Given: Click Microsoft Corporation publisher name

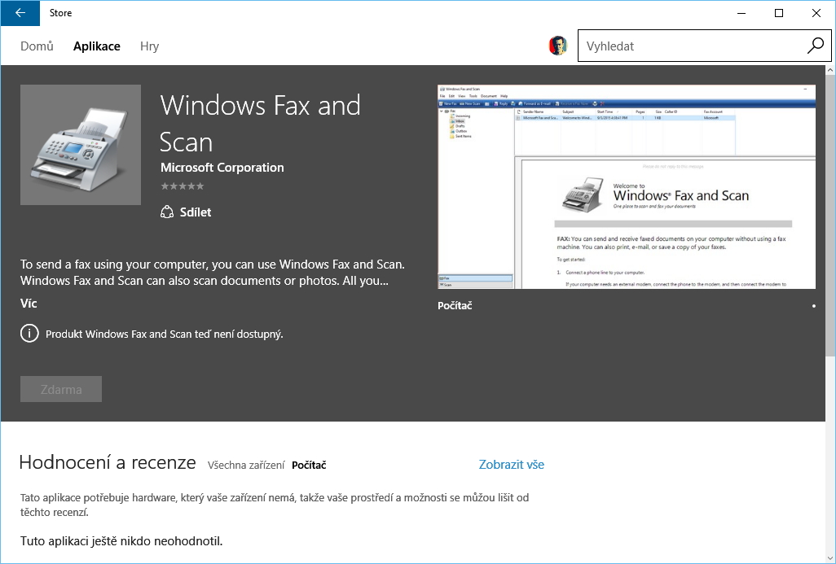Looking at the screenshot, I should (x=222, y=167).
